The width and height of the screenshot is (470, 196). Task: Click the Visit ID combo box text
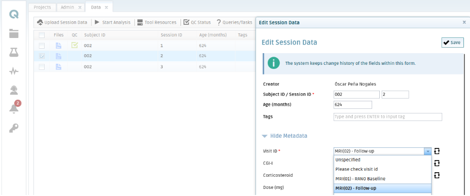coord(379,151)
